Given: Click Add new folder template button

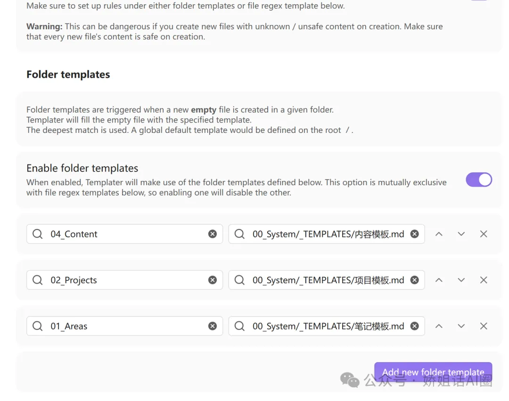Looking at the screenshot, I should (433, 372).
